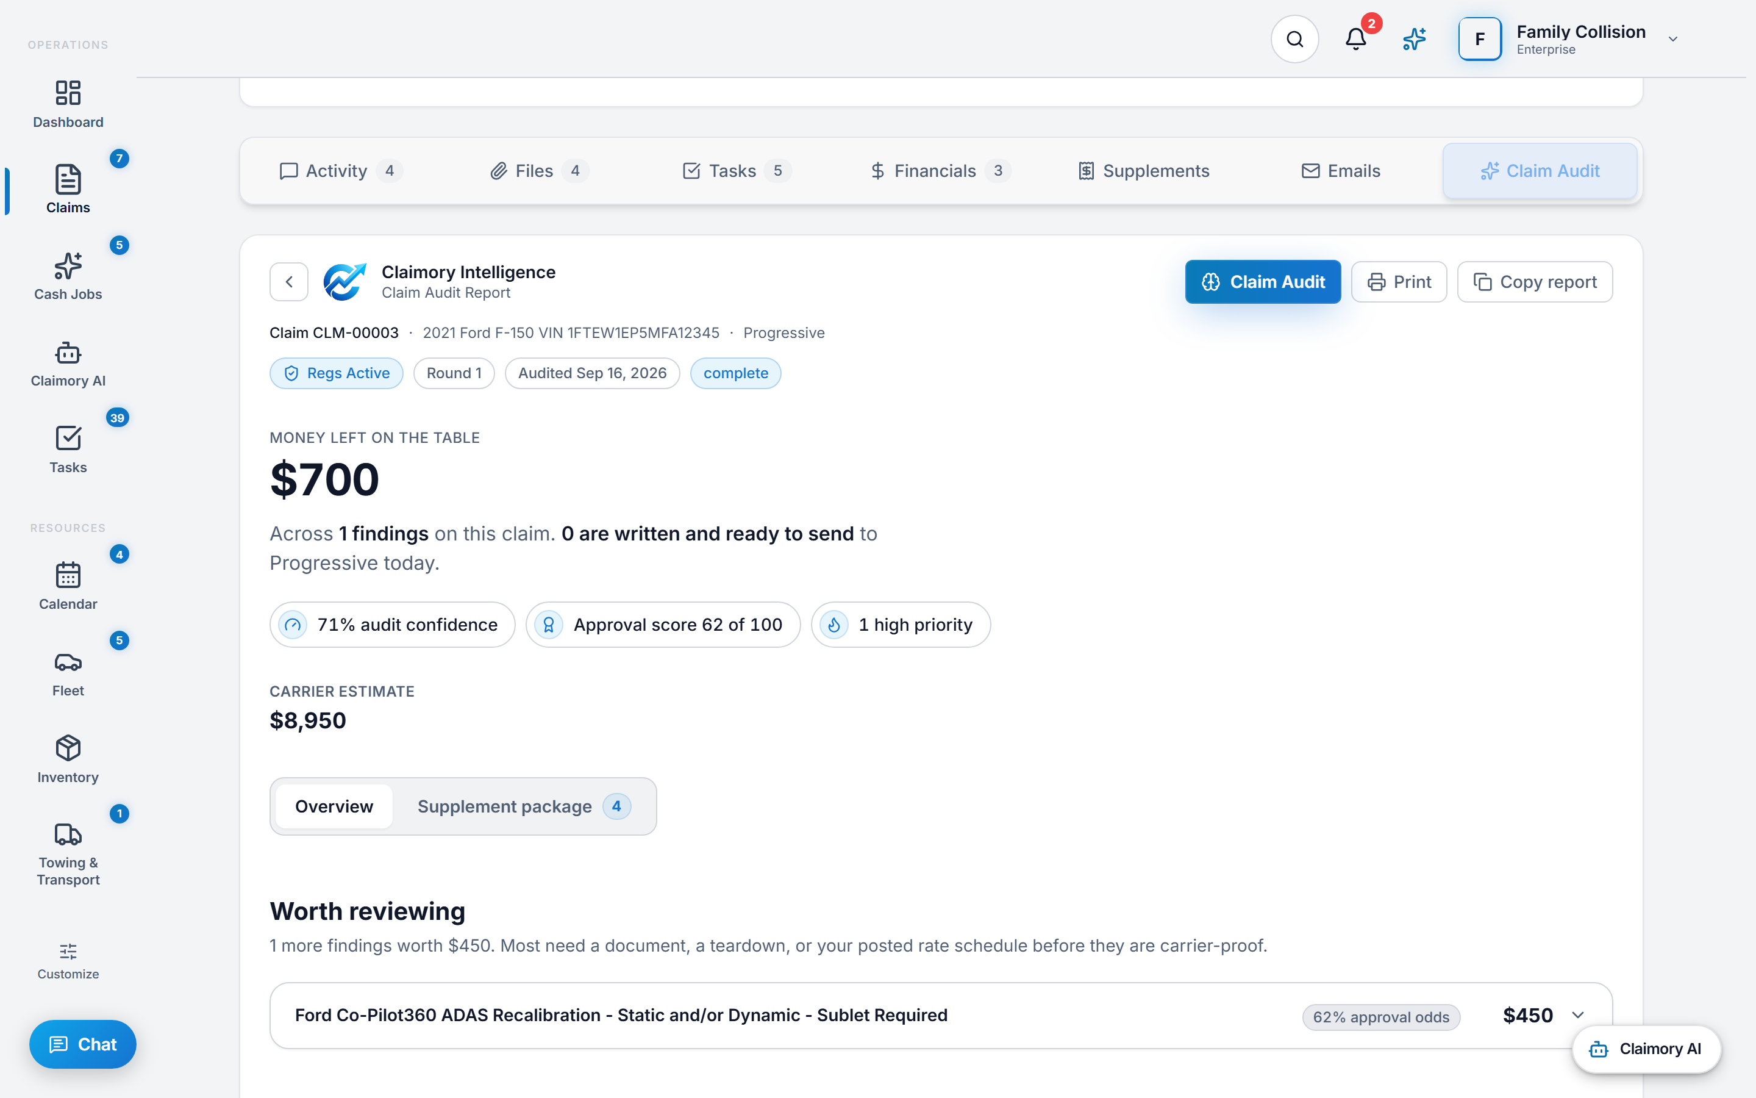1756x1098 pixels.
Task: Click the Print button
Action: pos(1399,282)
